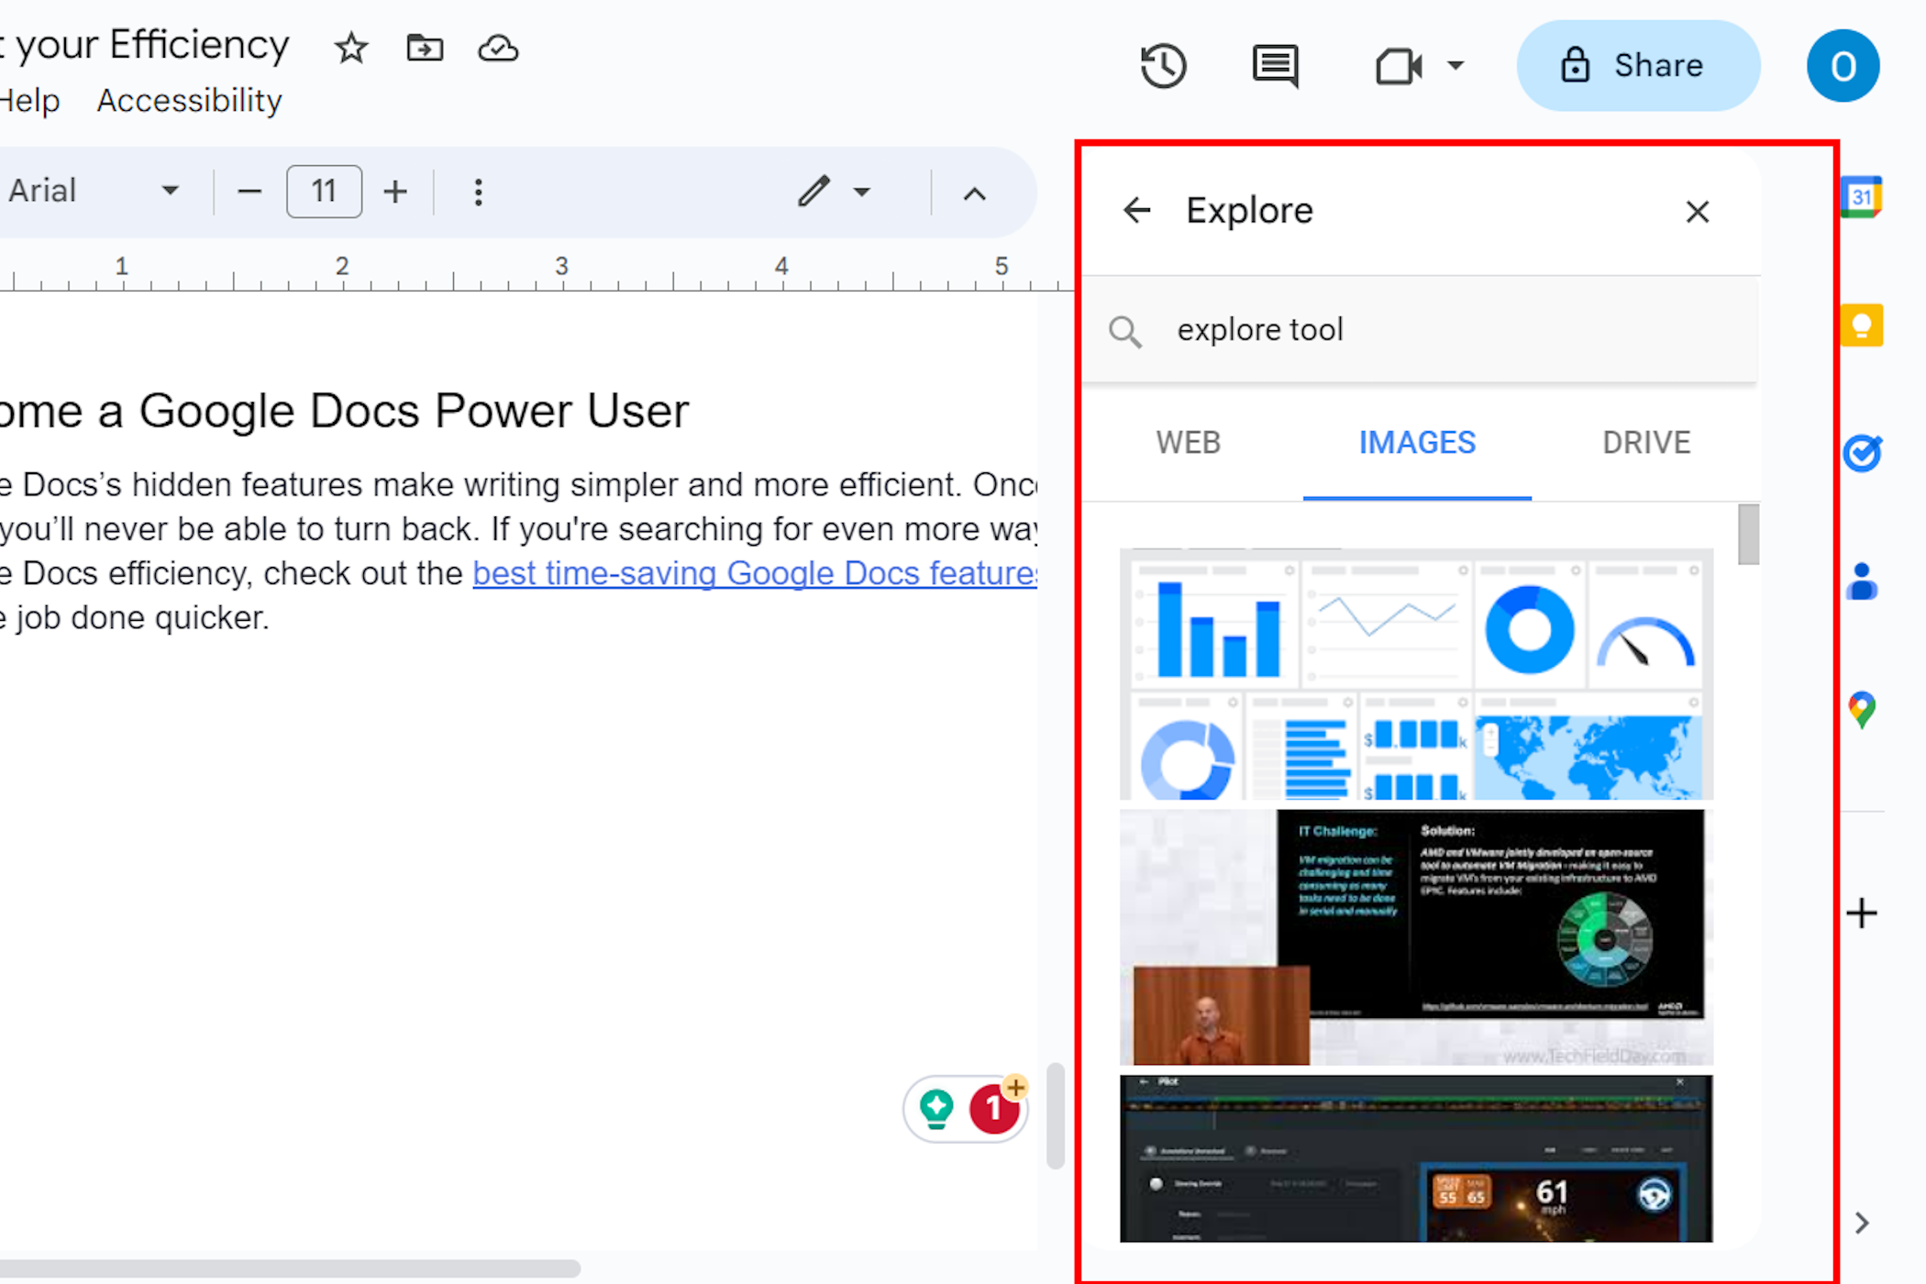Open best time-saving Google Docs features link
This screenshot has height=1284, width=1926.
click(754, 573)
